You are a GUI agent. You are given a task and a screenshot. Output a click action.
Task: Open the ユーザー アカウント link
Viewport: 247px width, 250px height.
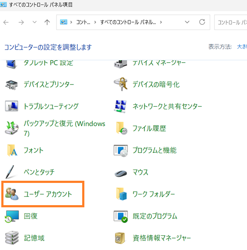48,194
